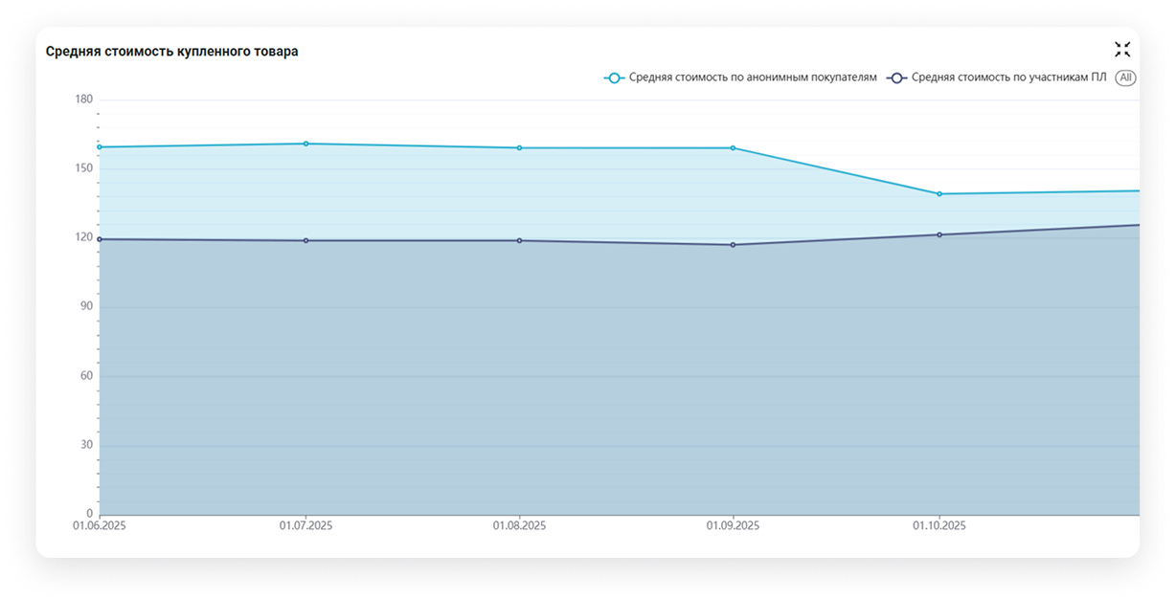Click the loyalty members data point at 01.09.2025
1176x599 pixels.
click(733, 245)
